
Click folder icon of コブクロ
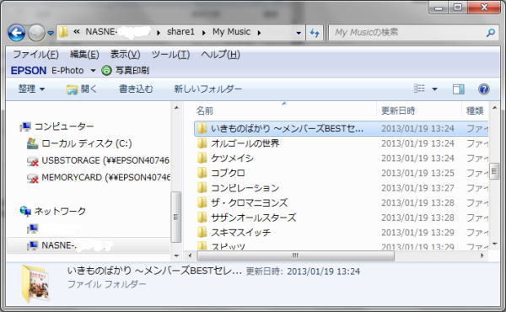click(202, 173)
